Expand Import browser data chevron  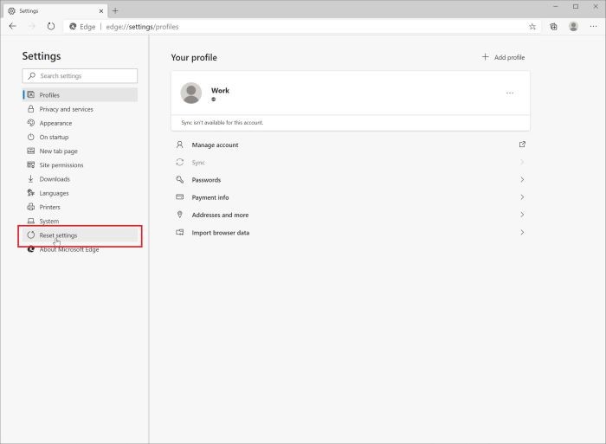(x=522, y=232)
